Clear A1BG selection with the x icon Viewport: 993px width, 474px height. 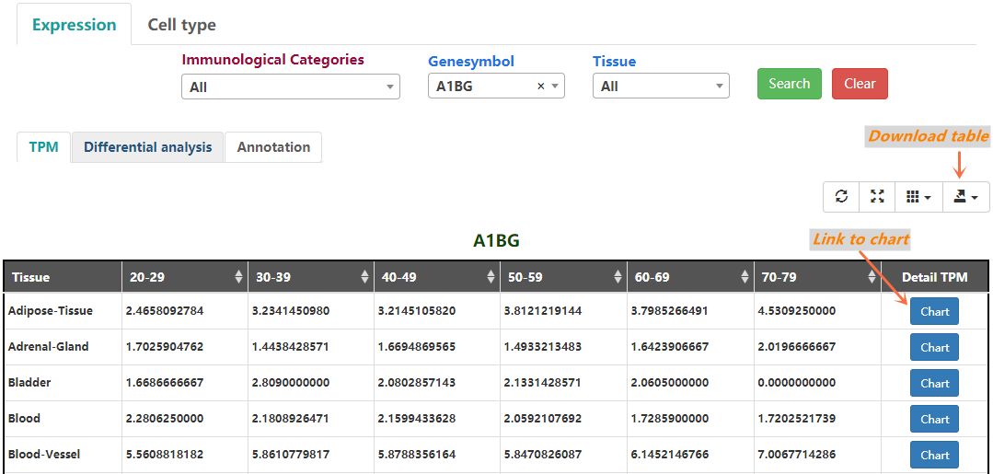tap(541, 87)
